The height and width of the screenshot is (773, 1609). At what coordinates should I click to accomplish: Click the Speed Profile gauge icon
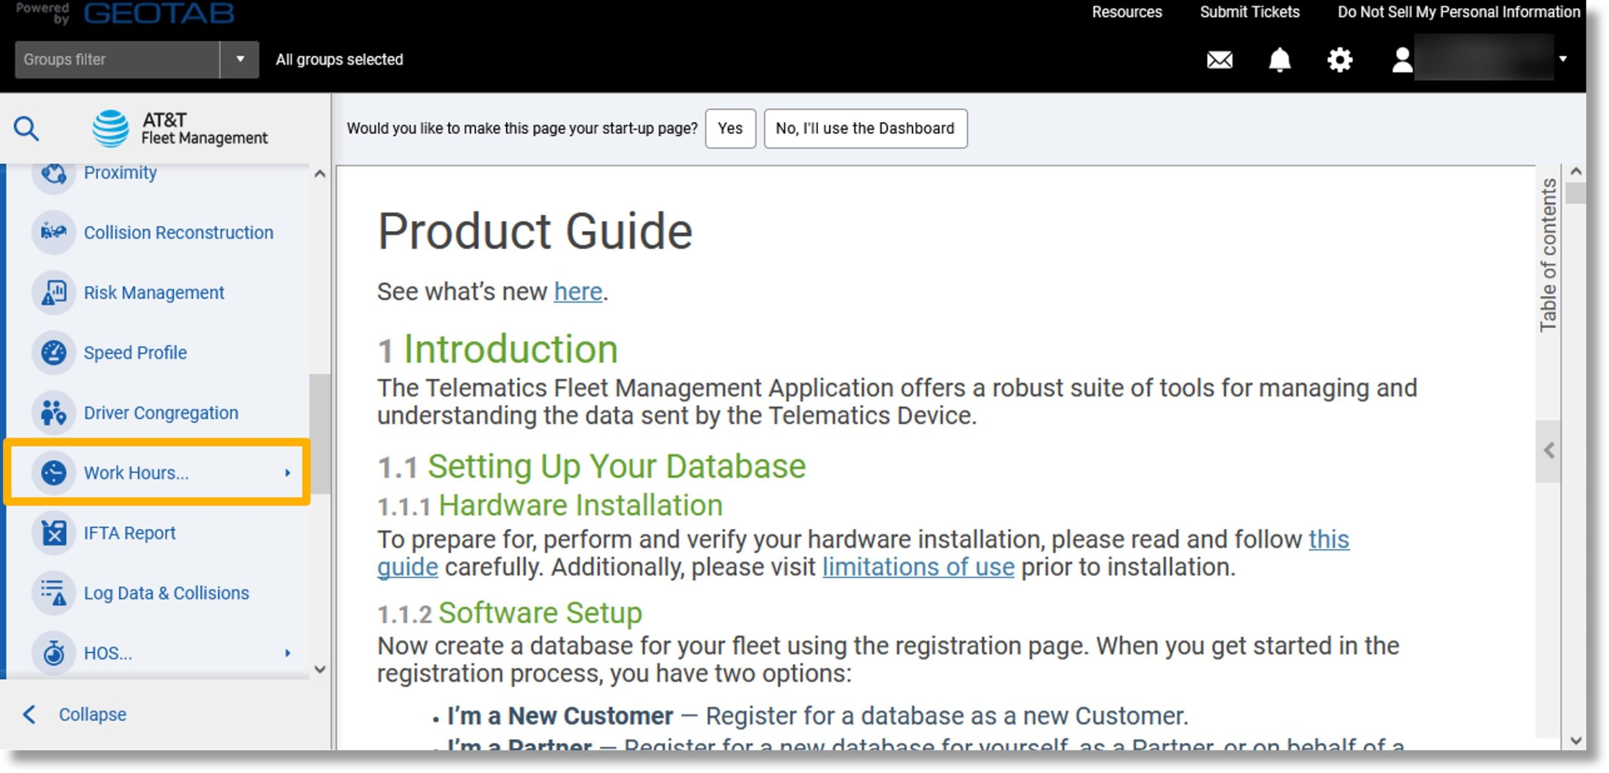[53, 353]
